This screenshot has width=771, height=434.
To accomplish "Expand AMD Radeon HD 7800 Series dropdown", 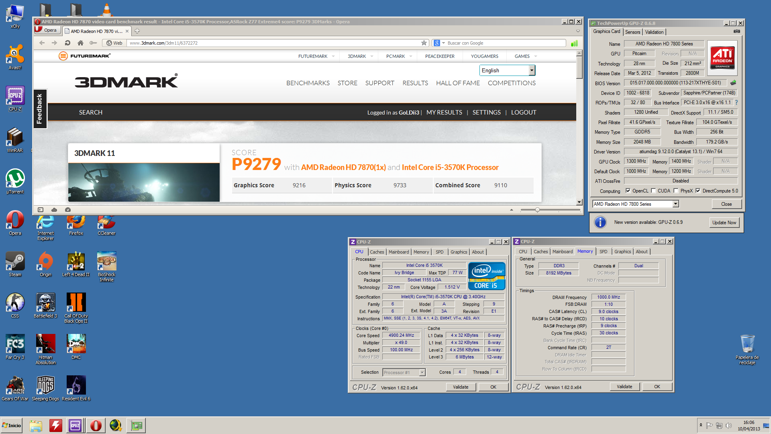I will click(675, 204).
